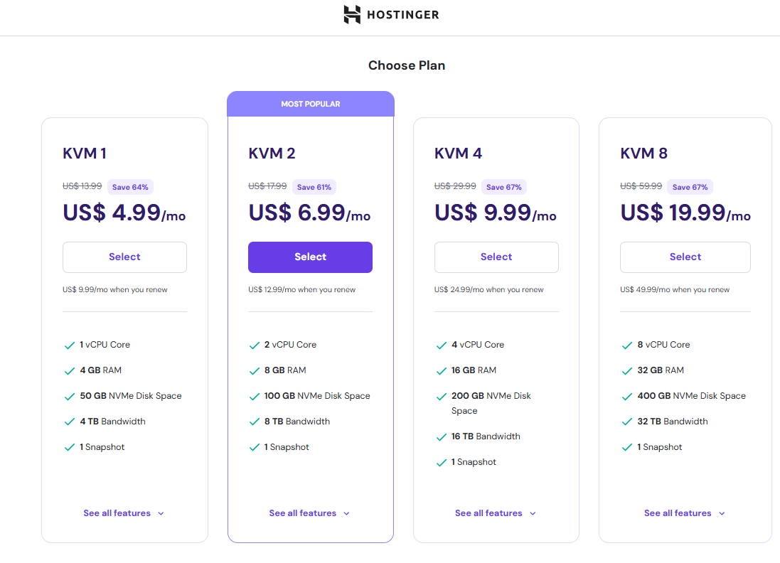Click the Hostinger H logo icon
Viewport: 780px width, 563px height.
click(352, 14)
